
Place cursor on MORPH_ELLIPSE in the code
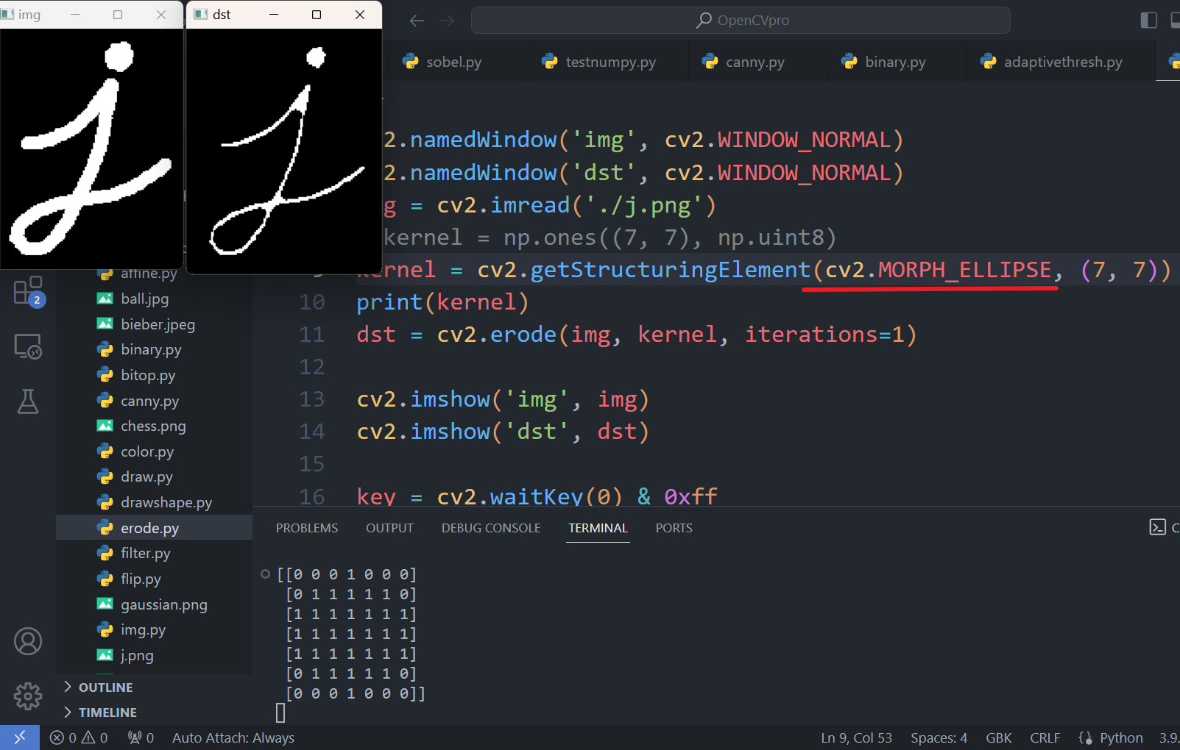pyautogui.click(x=964, y=270)
